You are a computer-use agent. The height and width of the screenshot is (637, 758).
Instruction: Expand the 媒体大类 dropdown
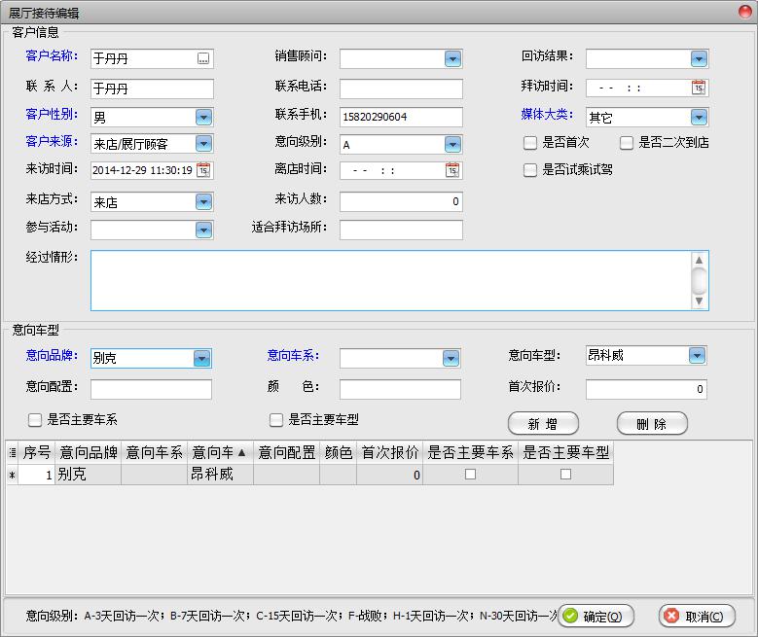(698, 117)
